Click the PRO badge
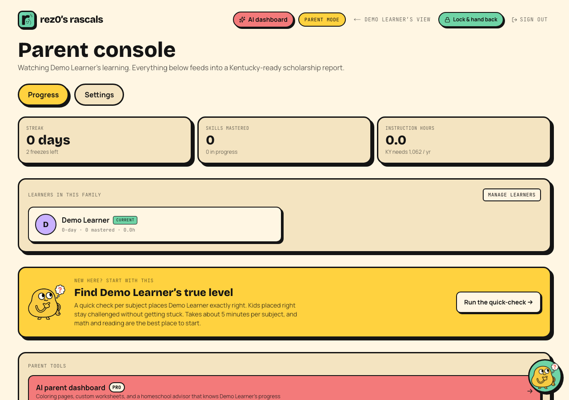569x400 pixels. pos(117,388)
